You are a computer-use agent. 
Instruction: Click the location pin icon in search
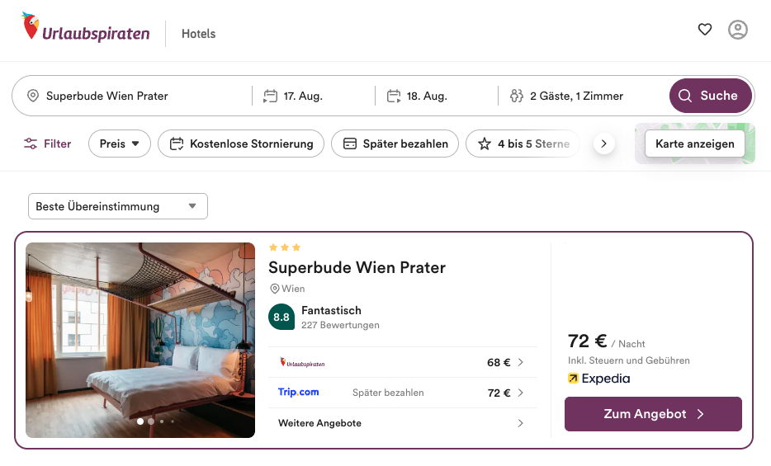click(x=33, y=96)
